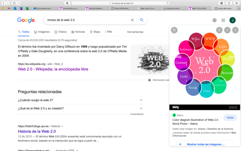Select the Maps search tab

95,32
